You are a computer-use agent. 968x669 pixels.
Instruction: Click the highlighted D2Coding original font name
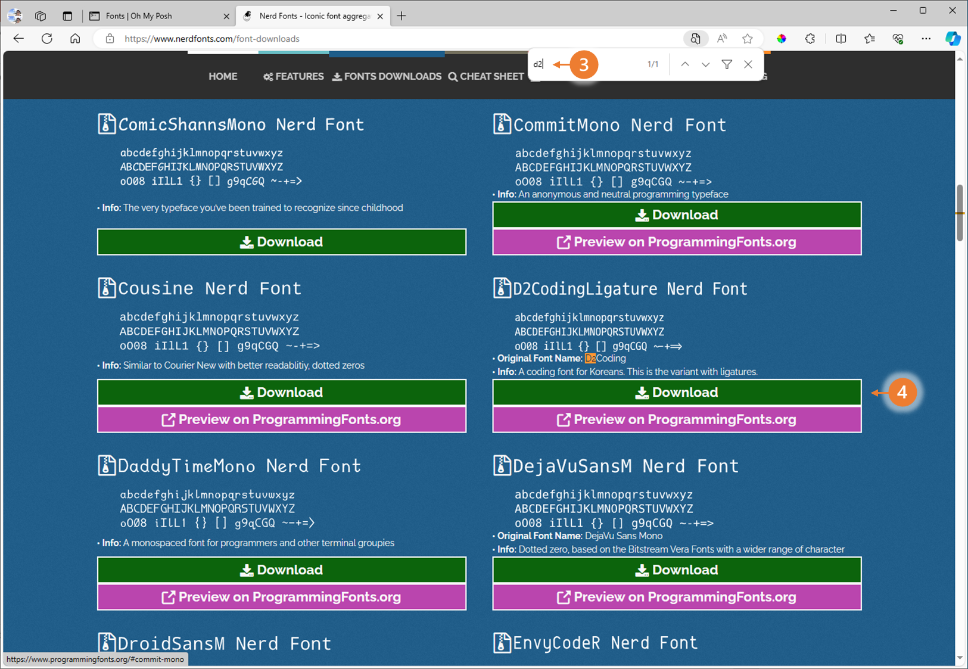click(x=605, y=359)
